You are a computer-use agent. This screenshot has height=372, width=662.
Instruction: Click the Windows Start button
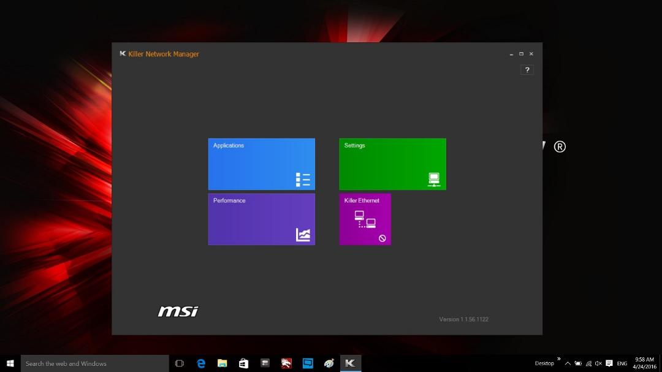coord(10,363)
